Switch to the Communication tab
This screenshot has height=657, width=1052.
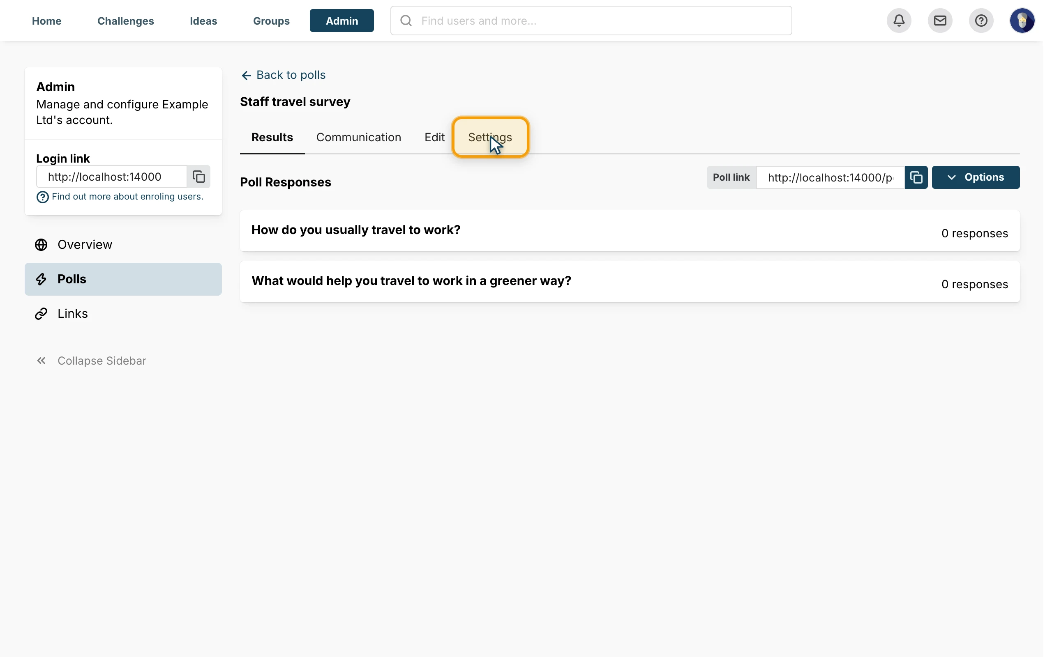coord(359,137)
